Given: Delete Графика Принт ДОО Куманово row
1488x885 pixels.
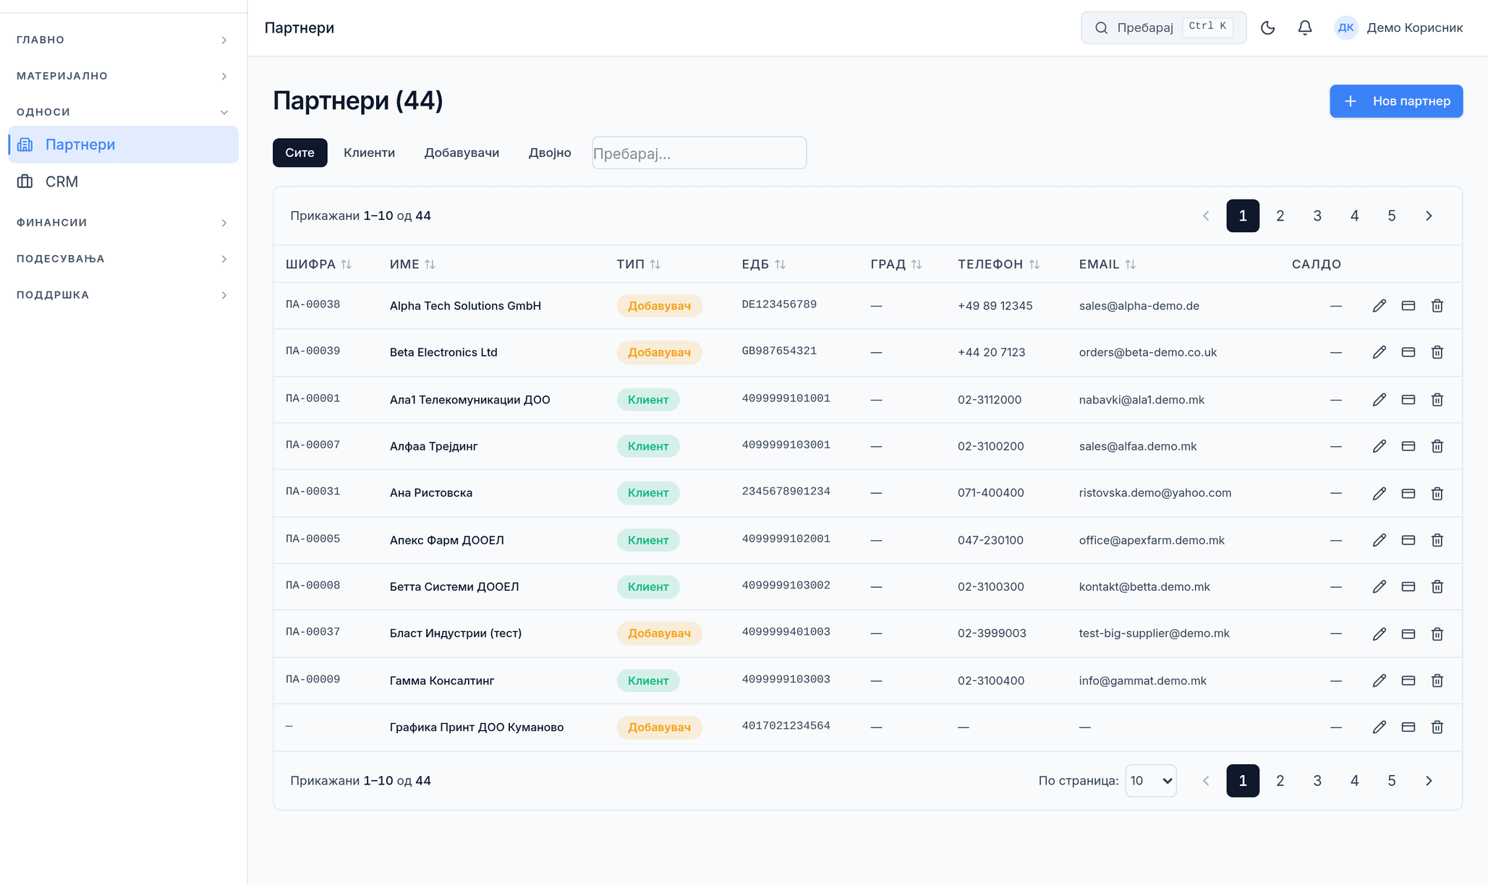Looking at the screenshot, I should point(1437,727).
